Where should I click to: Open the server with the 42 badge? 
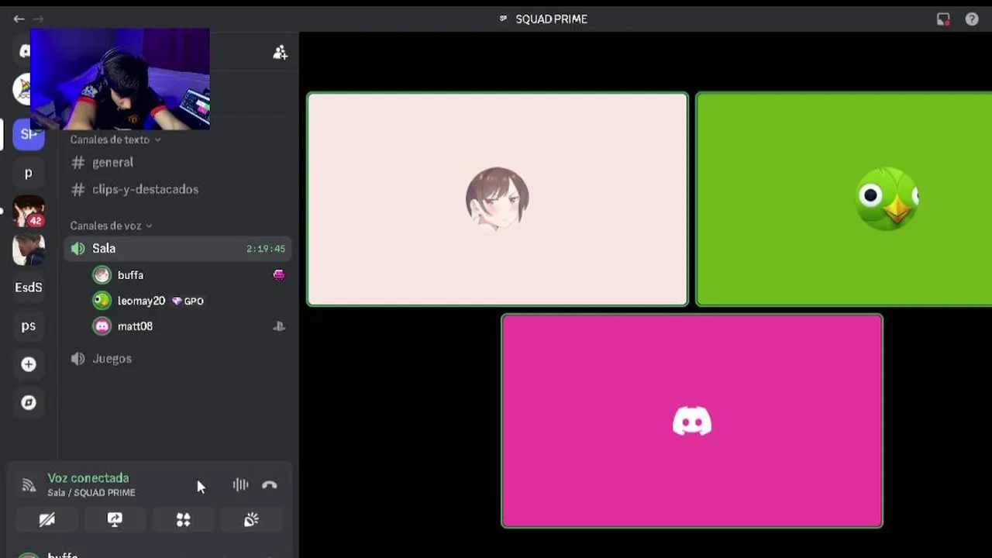tap(29, 212)
